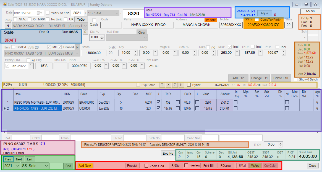This screenshot has width=322, height=172.
Task: Tick the Show 0 Batch checkbox
Action: [x=296, y=79]
